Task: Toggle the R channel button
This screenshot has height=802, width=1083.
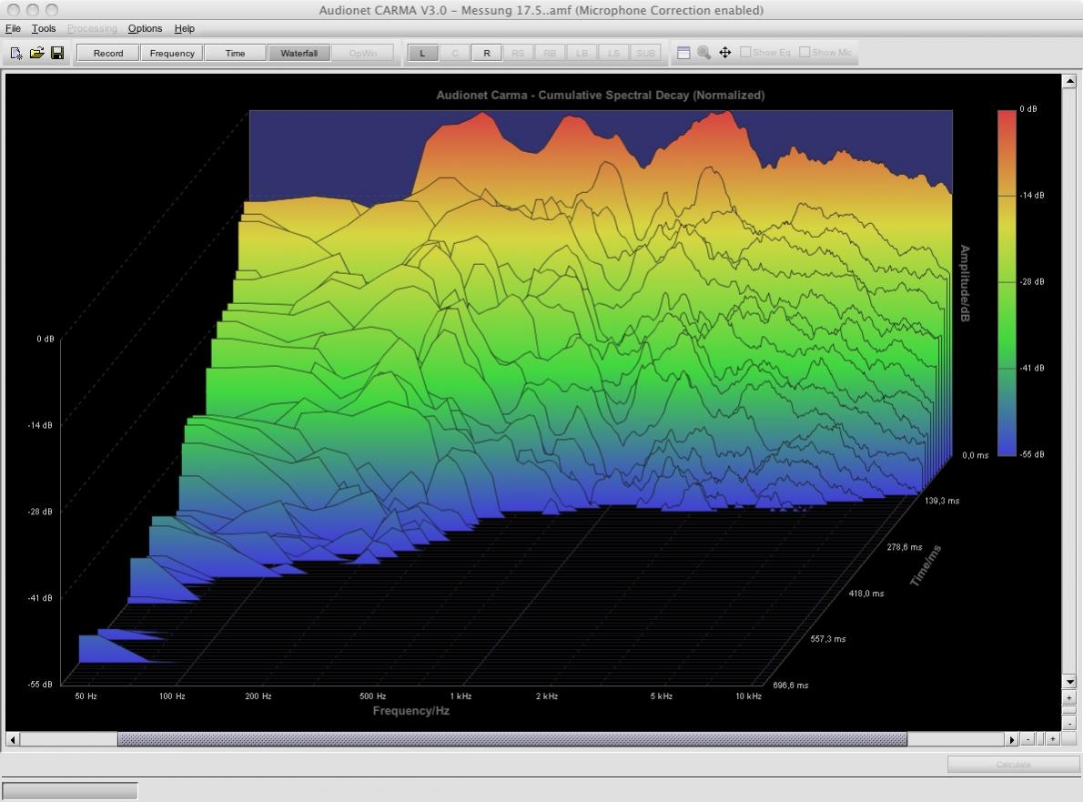Action: coord(487,53)
